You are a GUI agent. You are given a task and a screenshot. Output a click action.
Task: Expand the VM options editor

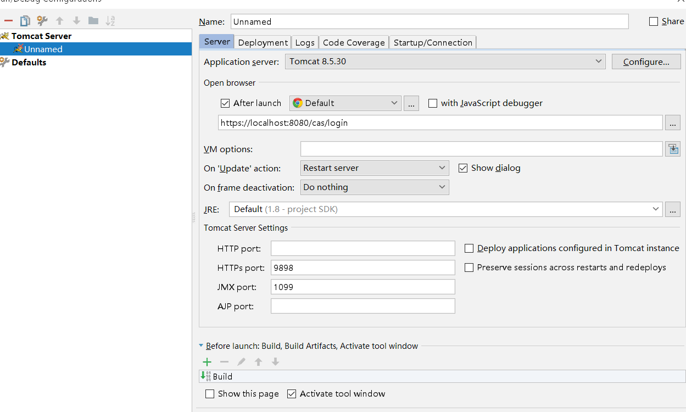click(673, 148)
